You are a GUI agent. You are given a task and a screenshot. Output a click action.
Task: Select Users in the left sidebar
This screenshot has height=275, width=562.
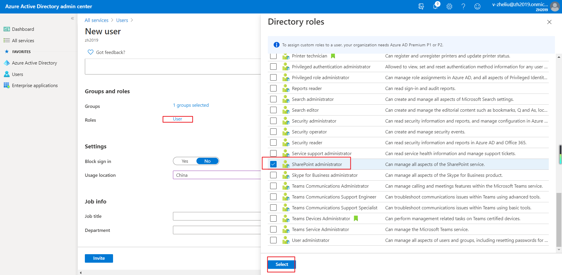tap(17, 74)
